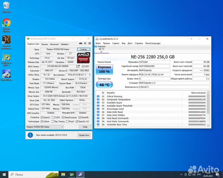Open the Правка menu
This screenshot has width=223, height=178.
coord(106,43)
